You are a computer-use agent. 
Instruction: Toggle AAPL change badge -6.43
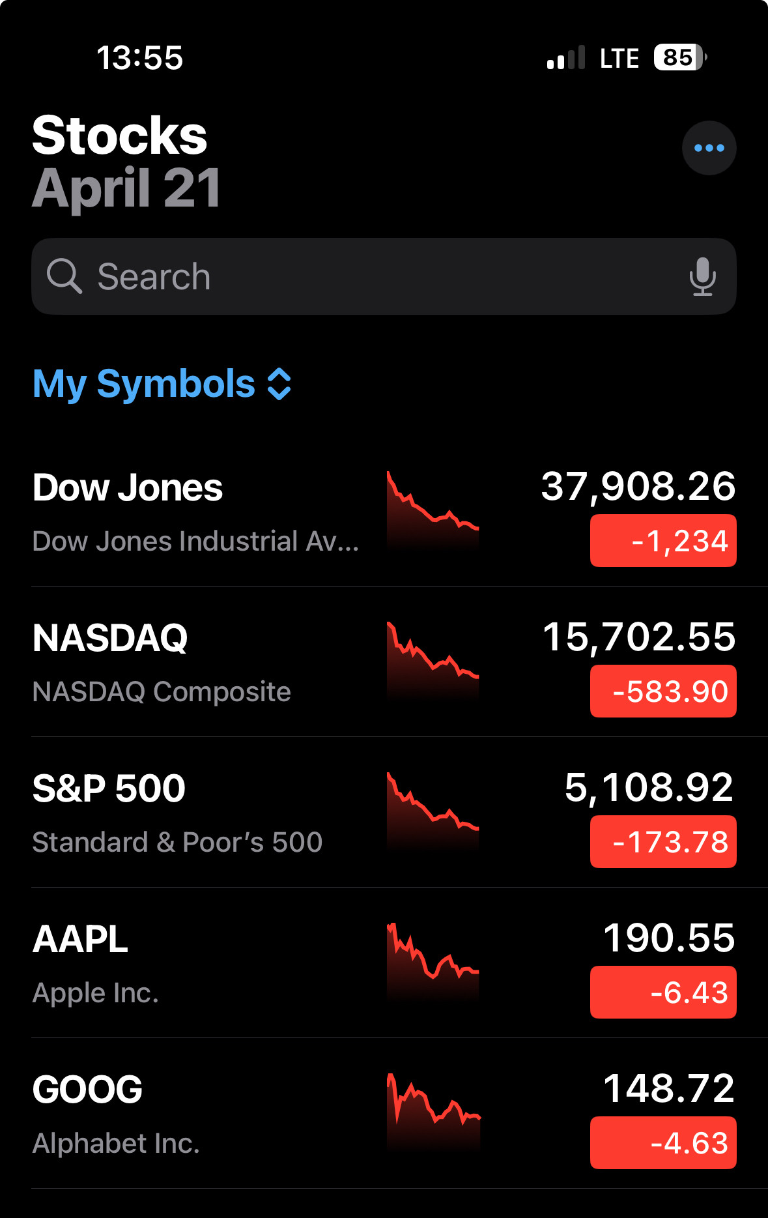click(663, 993)
